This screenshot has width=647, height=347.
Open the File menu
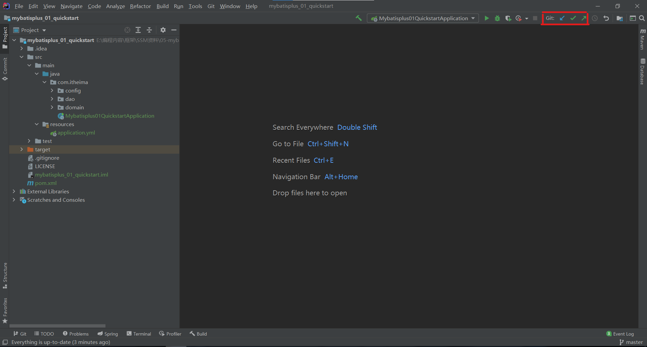tap(19, 6)
